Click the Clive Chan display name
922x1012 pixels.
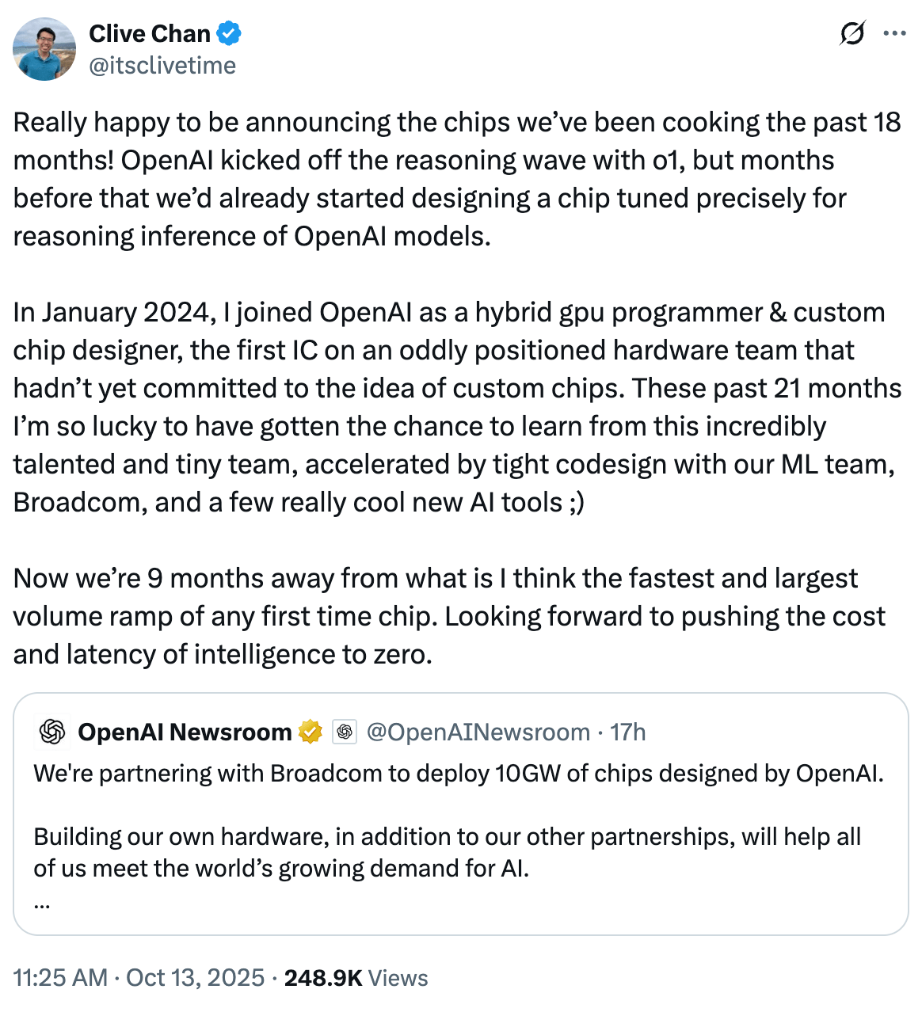click(x=150, y=33)
